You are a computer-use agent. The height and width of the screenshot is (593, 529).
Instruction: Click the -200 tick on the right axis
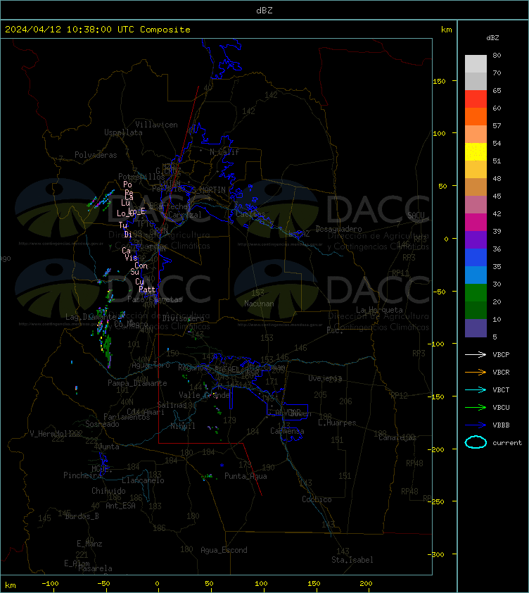click(x=436, y=449)
